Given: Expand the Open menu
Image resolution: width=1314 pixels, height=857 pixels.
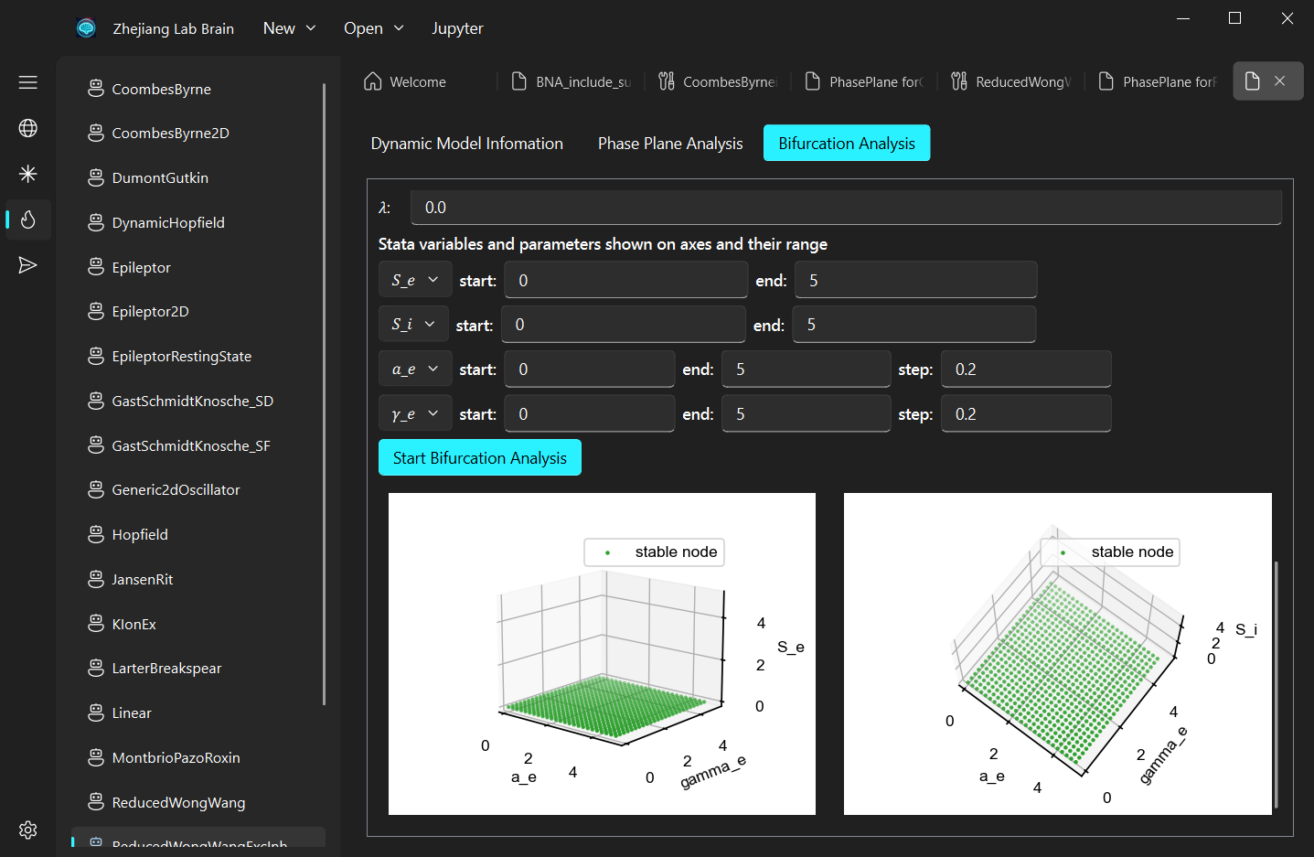Looking at the screenshot, I should (373, 28).
